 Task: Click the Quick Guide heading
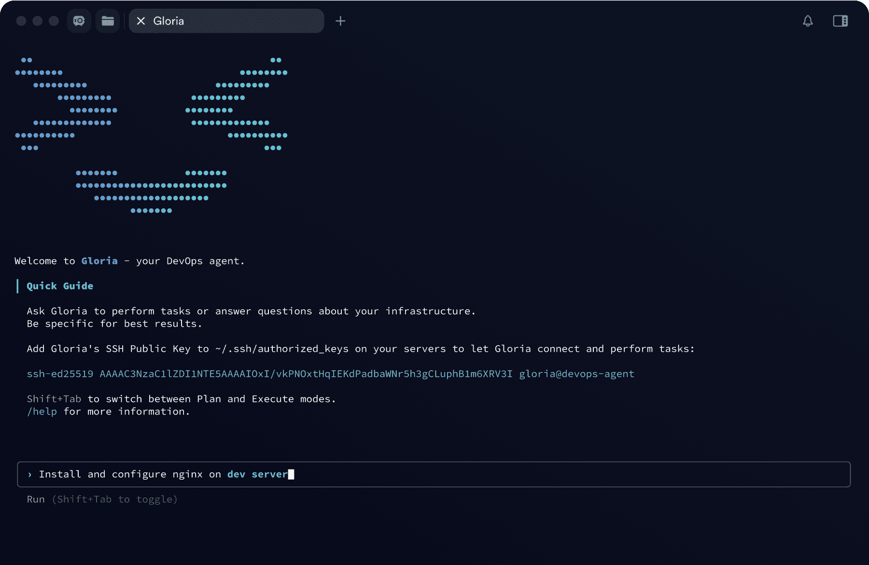point(60,286)
